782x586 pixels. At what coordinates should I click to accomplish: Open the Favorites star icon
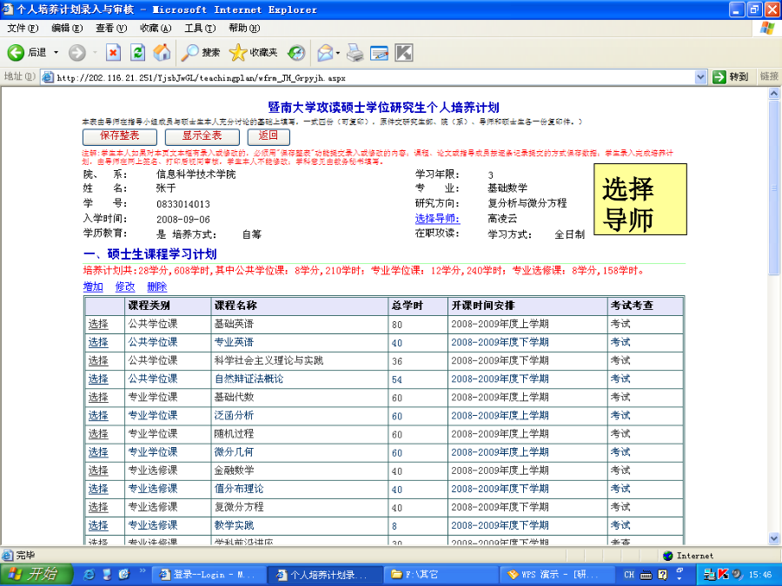(238, 52)
